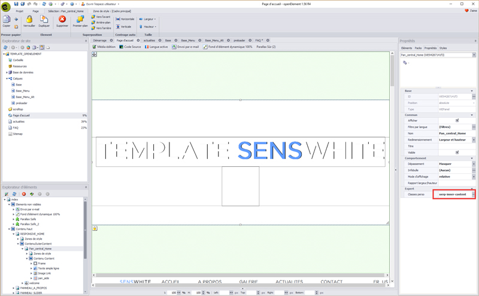The image size is (479, 296).
Task: Click the Verrouiller padlock icon
Action: pyautogui.click(x=29, y=20)
